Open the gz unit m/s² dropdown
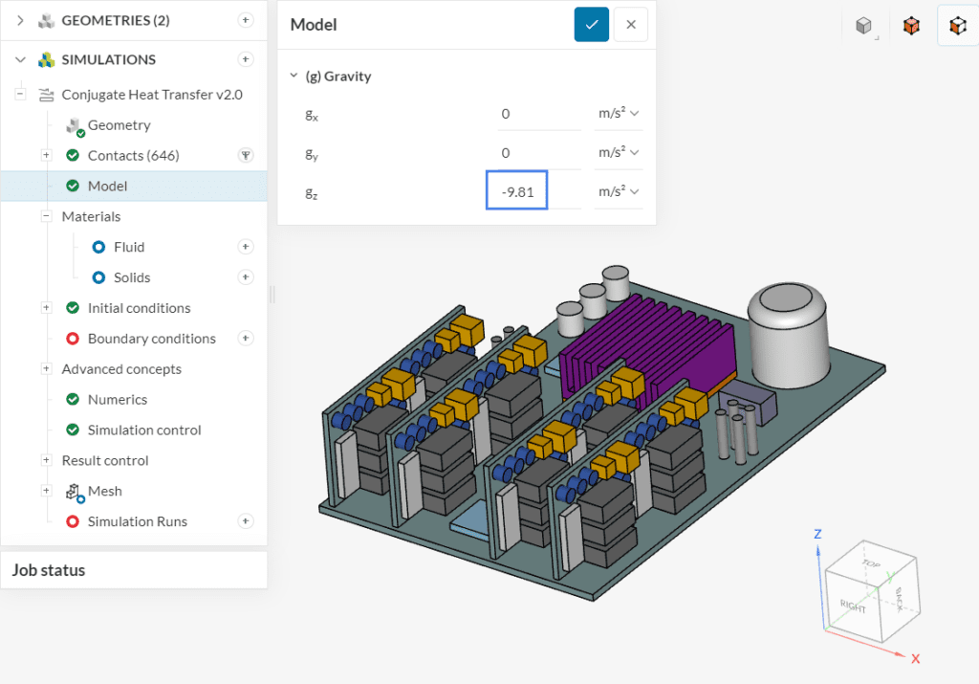979x684 pixels. (x=618, y=191)
